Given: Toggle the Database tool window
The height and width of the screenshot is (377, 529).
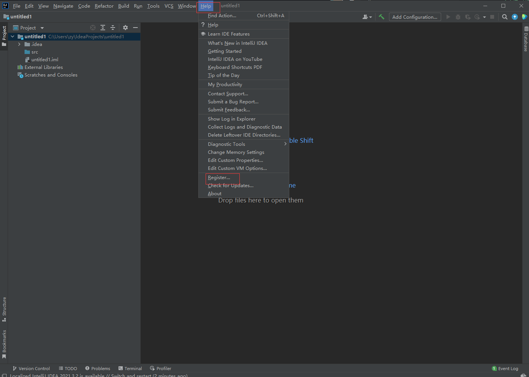Looking at the screenshot, I should point(526,39).
